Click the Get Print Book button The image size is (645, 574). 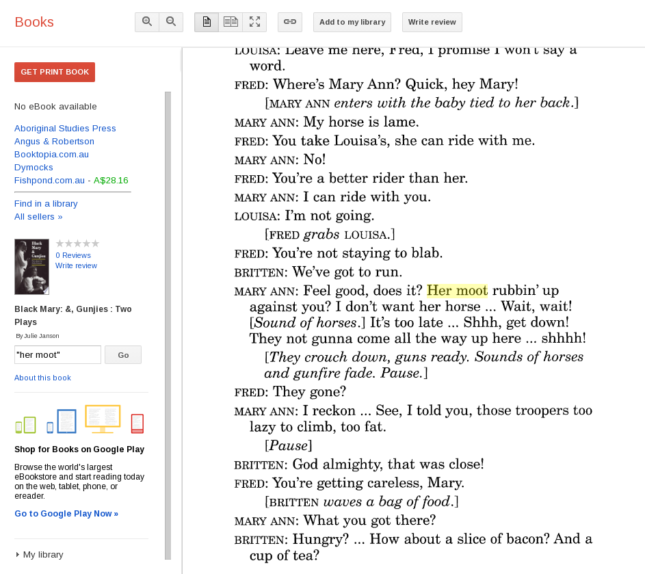pos(55,72)
